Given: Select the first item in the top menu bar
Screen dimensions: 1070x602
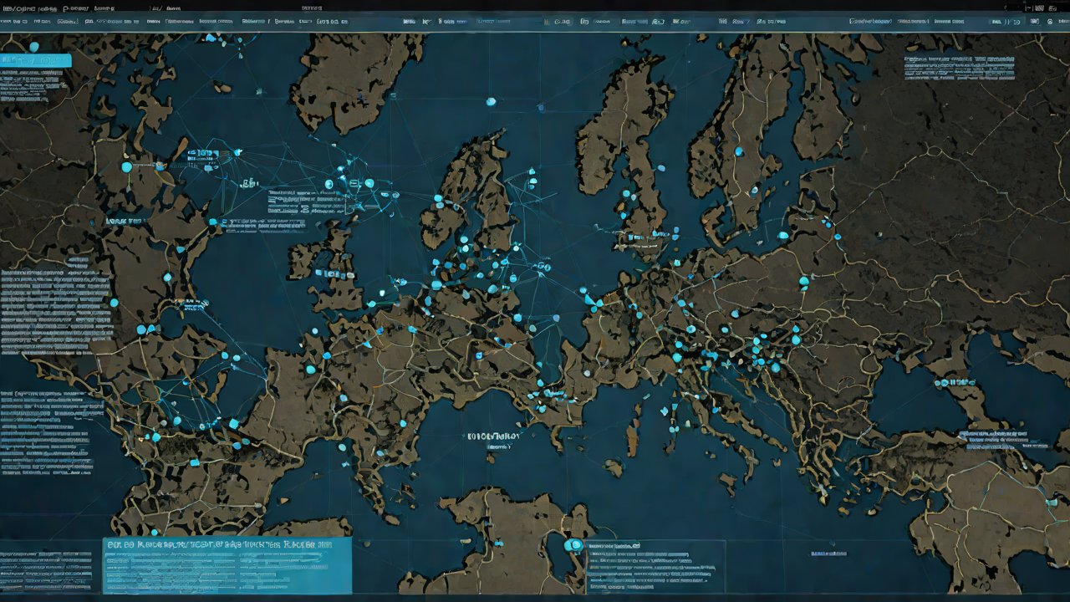Looking at the screenshot, I should [28, 8].
